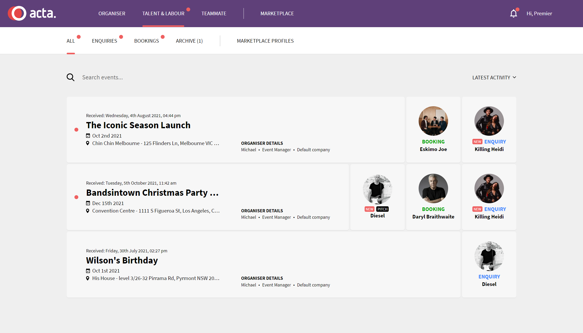The height and width of the screenshot is (333, 583).
Task: Click location pin for Chin Chin Melbourne
Action: click(88, 143)
